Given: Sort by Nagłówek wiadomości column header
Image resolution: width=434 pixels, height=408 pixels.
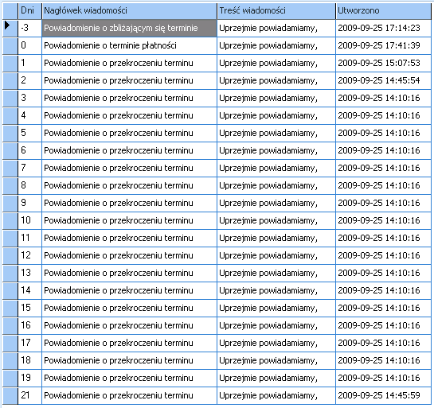Looking at the screenshot, I should tap(129, 11).
